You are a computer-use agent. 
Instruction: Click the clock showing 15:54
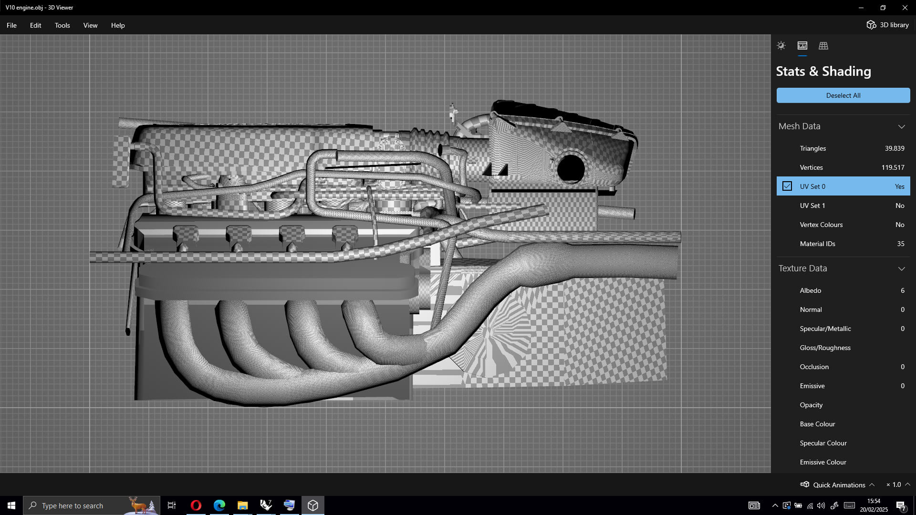pyautogui.click(x=874, y=505)
